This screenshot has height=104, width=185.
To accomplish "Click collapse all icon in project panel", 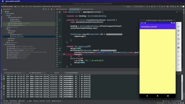I will point(48,9).
